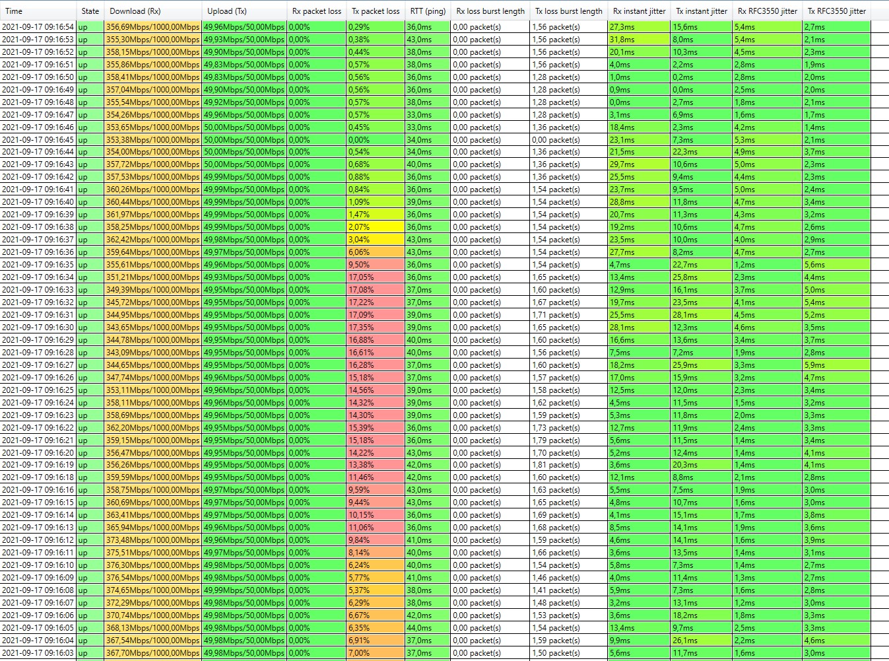Click Tx loss burst value 1,41 packet(s)
889x661 pixels.
pyautogui.click(x=569, y=590)
